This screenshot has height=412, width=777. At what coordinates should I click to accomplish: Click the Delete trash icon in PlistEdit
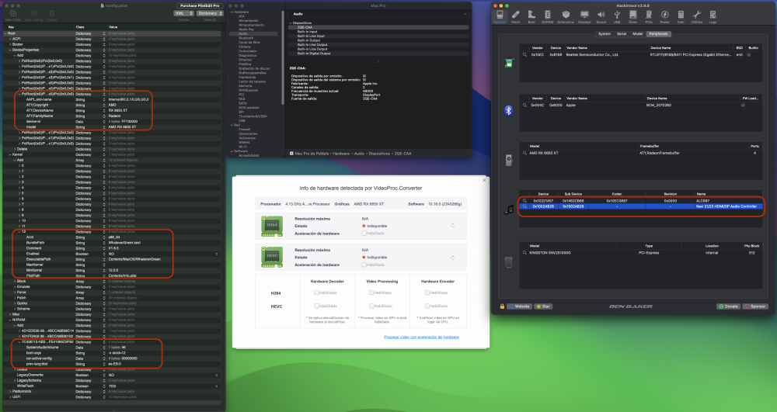click(52, 13)
